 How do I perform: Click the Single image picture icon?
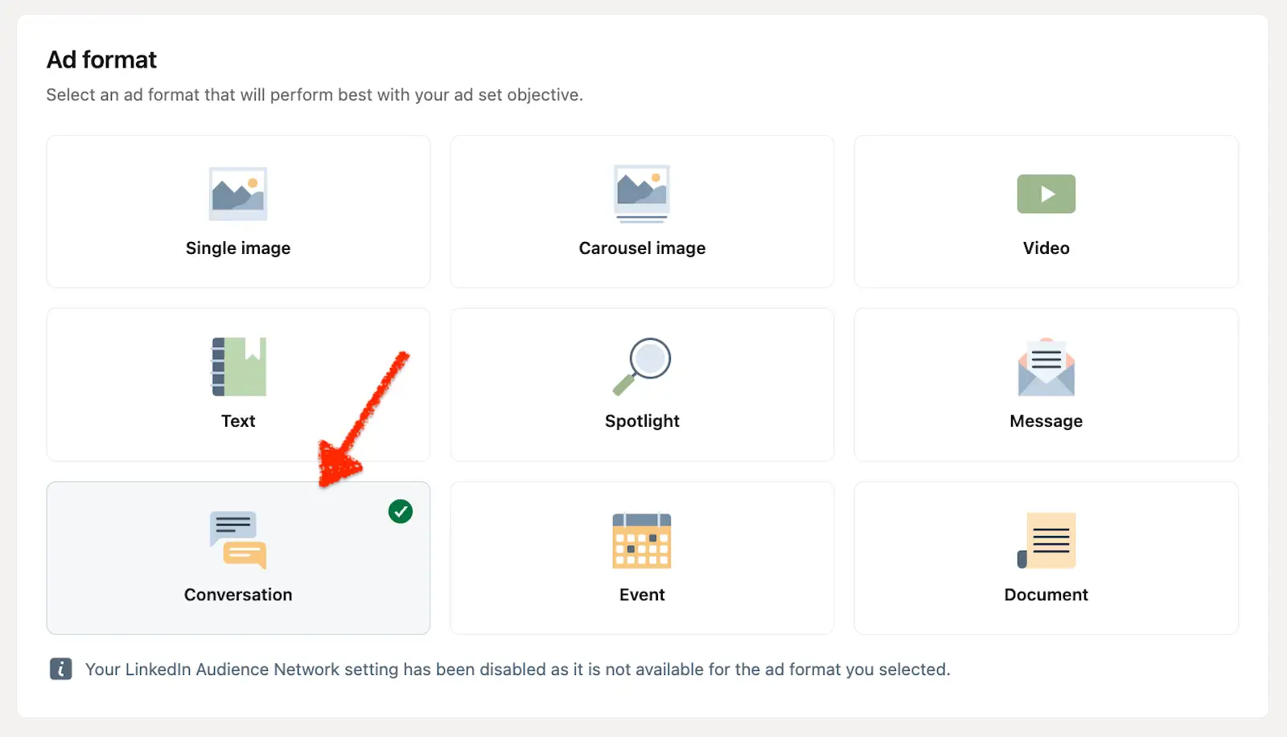click(238, 194)
